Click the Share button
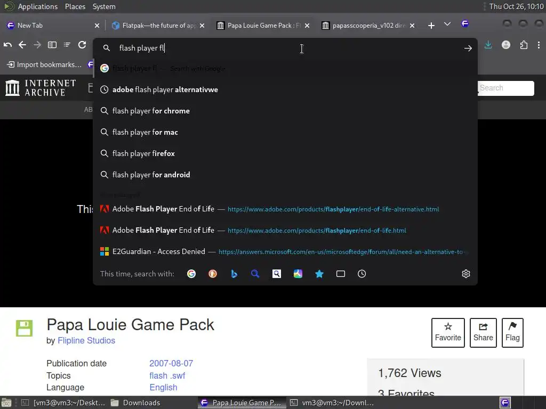546x409 pixels. (x=483, y=332)
